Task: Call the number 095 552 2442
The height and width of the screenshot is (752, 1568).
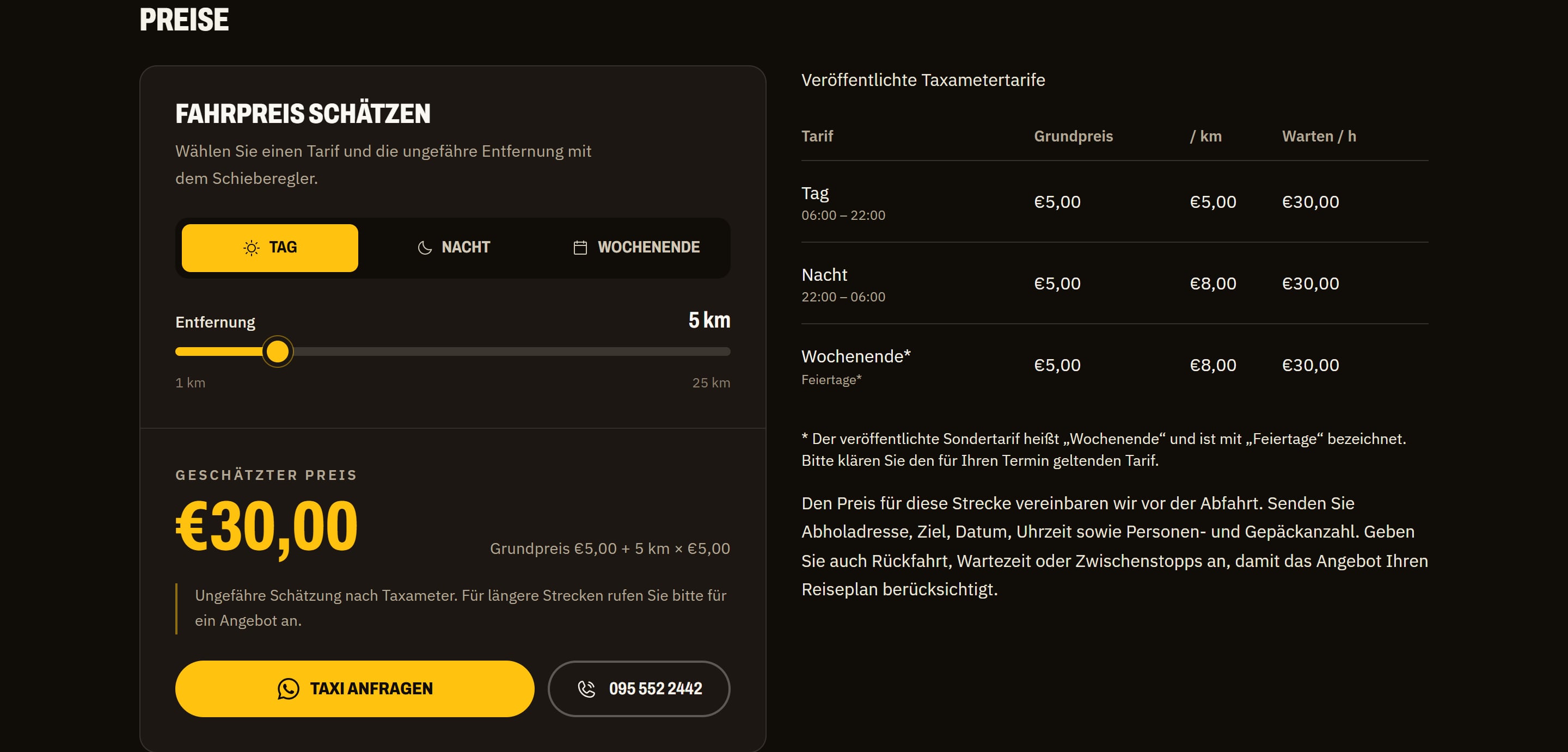Action: point(639,689)
